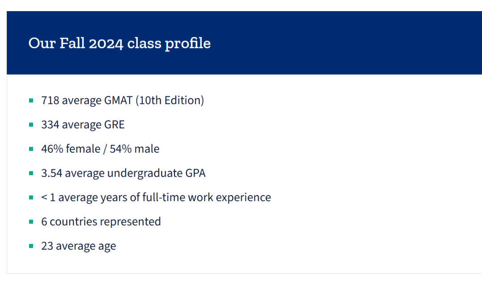Viewport: 482px width, 281px height.
Task: Click the green bullet beside 23 average age
Action: pyautogui.click(x=31, y=246)
